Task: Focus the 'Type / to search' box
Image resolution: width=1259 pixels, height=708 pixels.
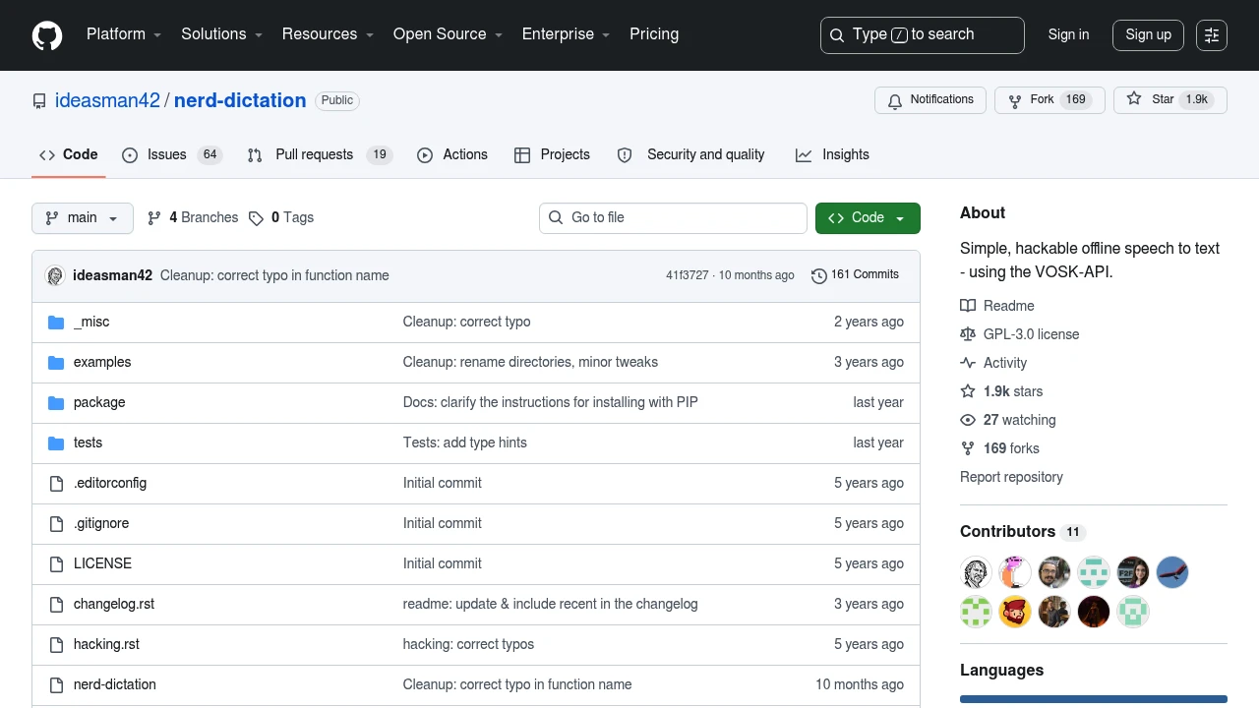Action: click(923, 35)
